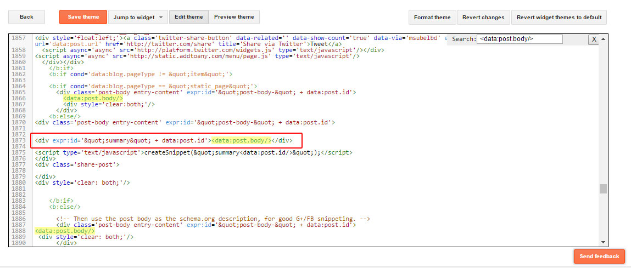Click the scrollbar down arrow
631x268 pixels.
pyautogui.click(x=603, y=242)
